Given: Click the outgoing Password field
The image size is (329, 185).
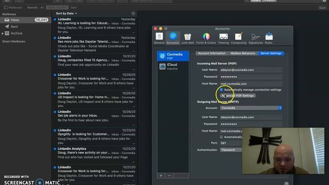Looking at the screenshot, I should (x=251, y=124).
